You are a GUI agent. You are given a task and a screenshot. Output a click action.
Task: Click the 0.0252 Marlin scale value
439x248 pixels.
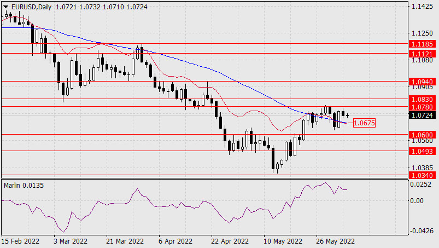(420, 184)
